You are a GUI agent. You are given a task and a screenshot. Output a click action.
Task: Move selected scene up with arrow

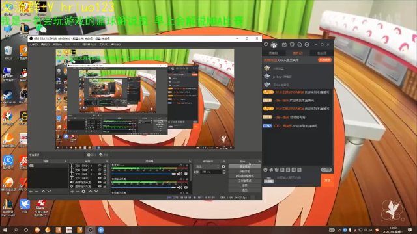click(x=44, y=191)
